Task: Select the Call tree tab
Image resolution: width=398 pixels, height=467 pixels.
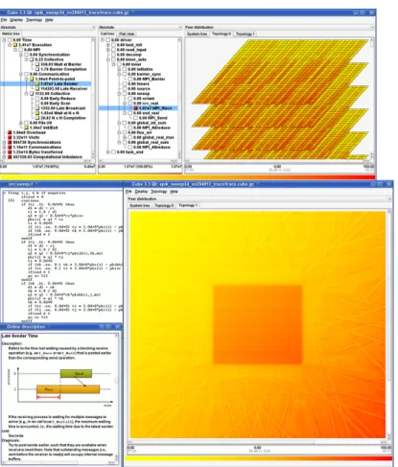Action: (x=107, y=34)
